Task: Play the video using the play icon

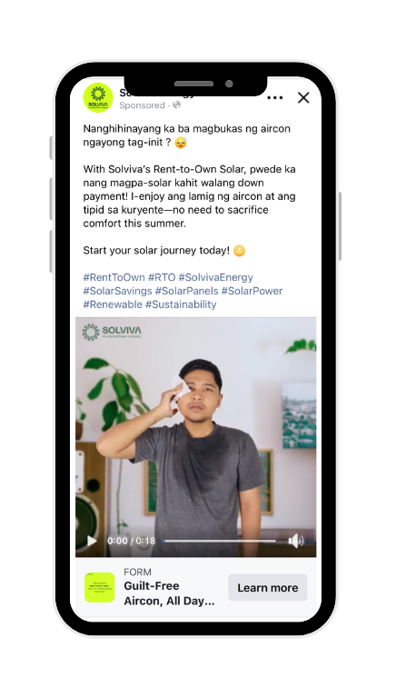Action: (92, 541)
